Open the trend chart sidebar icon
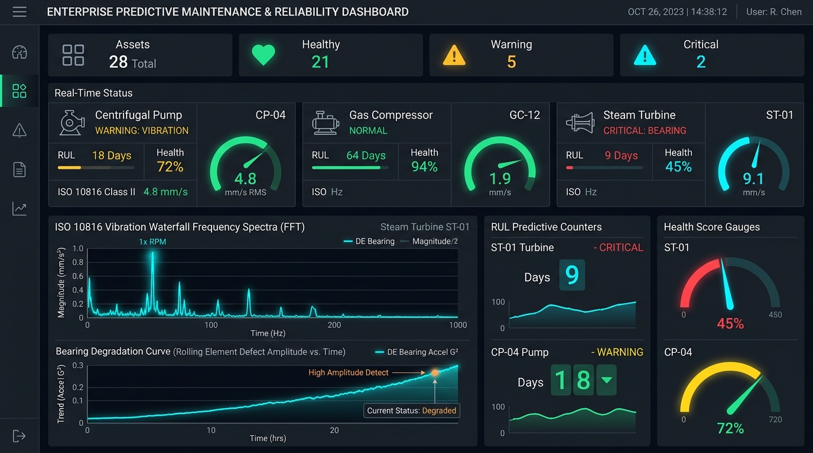Image resolution: width=813 pixels, height=453 pixels. point(19,209)
